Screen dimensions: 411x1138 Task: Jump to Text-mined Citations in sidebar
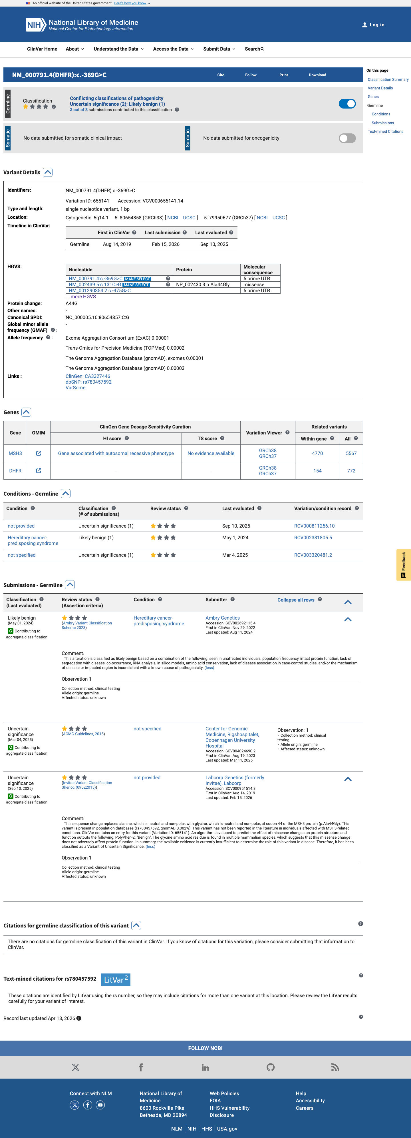(385, 132)
